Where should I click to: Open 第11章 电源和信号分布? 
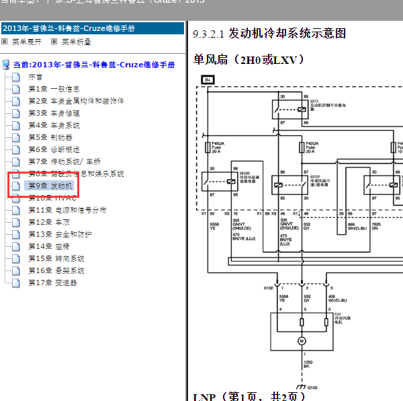pyautogui.click(x=67, y=210)
